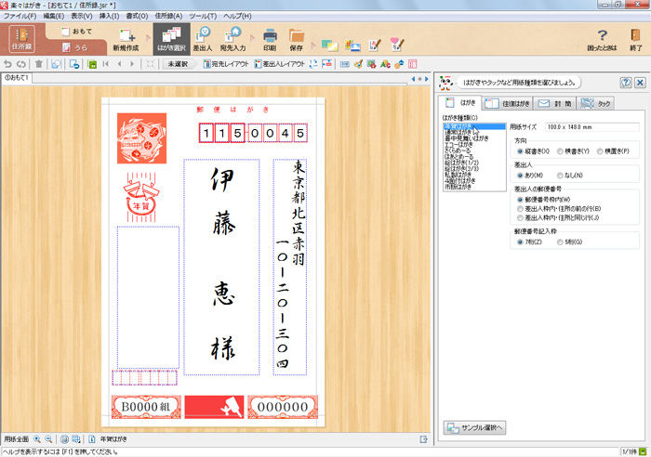Choose 5桁(G) postal code format
651x457 pixels.
561,242
